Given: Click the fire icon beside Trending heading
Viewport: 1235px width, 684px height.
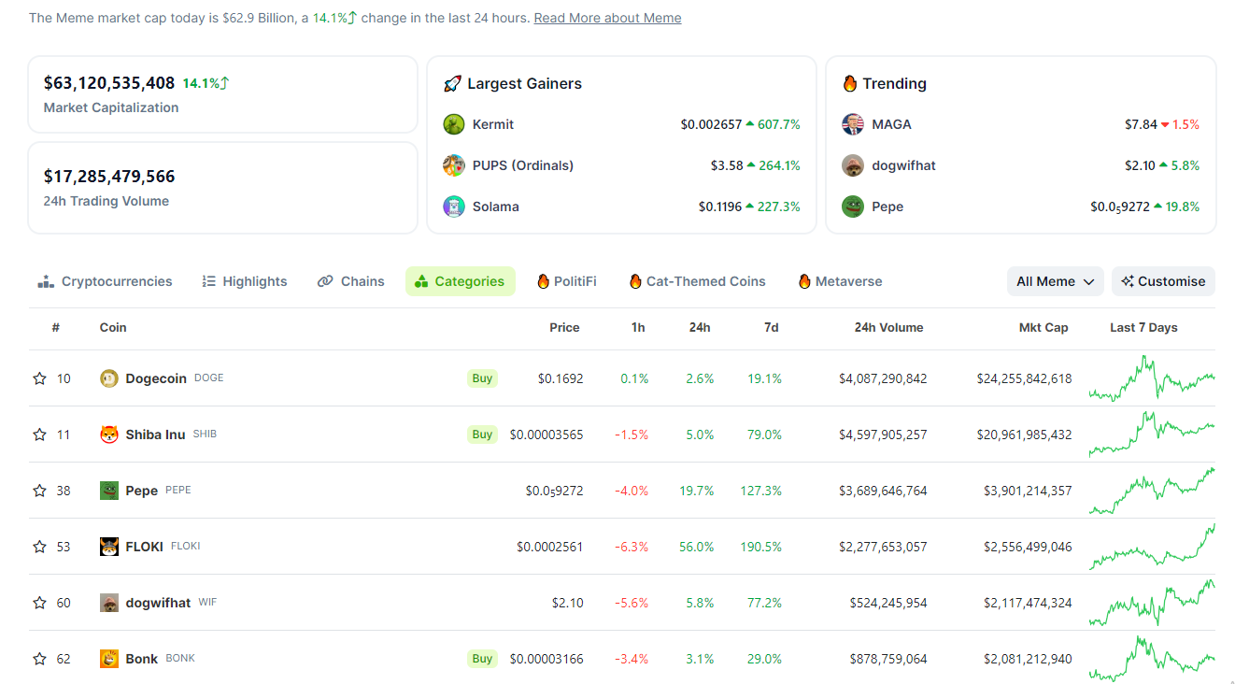Looking at the screenshot, I should [850, 83].
